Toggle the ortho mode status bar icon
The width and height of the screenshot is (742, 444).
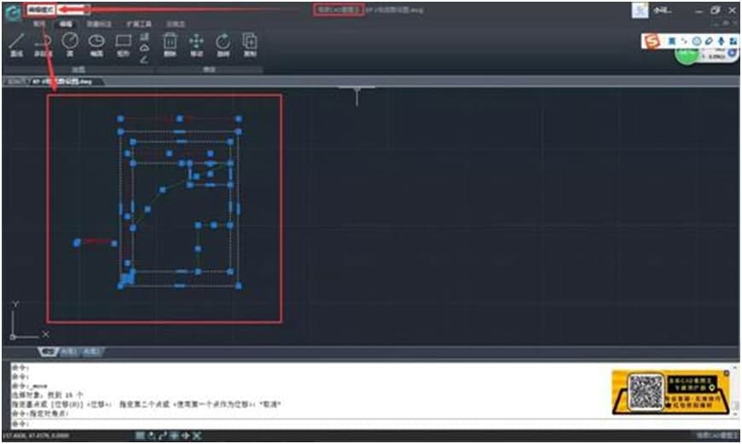pos(175,435)
